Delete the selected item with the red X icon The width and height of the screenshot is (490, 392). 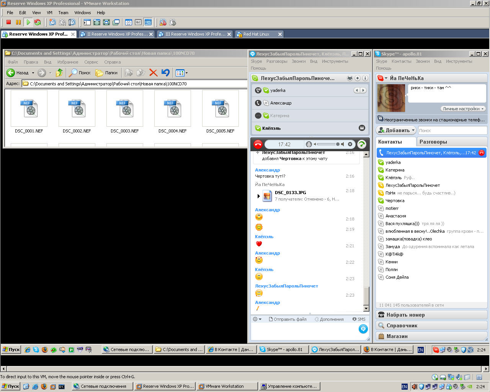coord(153,72)
